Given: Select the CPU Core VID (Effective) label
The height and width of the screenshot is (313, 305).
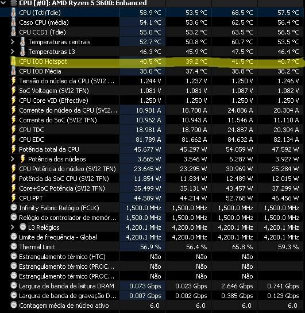Looking at the screenshot, I should coord(53,101).
